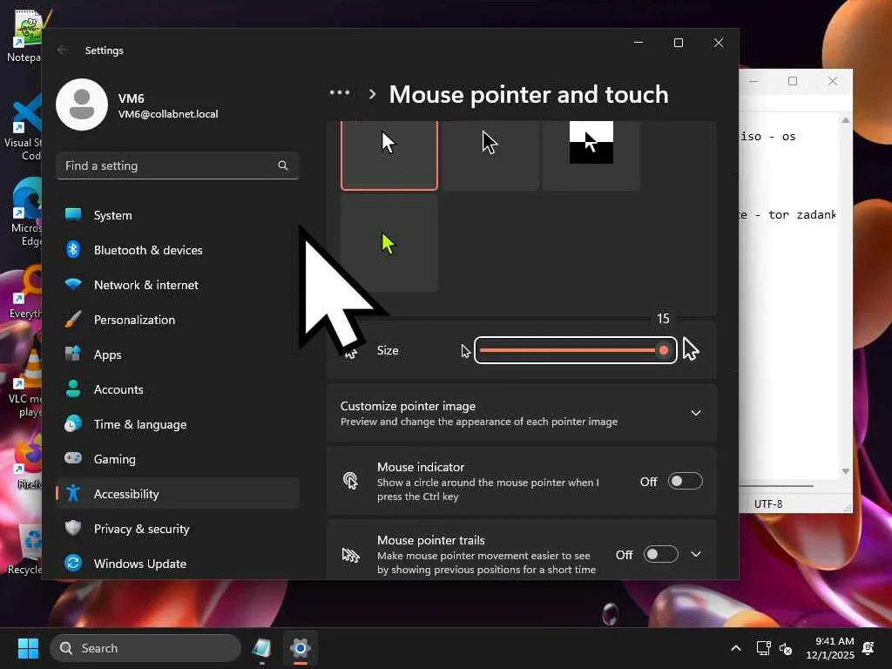Click the 'iso - os' line in Notepad
Screen dimensions: 892x669
(768, 137)
